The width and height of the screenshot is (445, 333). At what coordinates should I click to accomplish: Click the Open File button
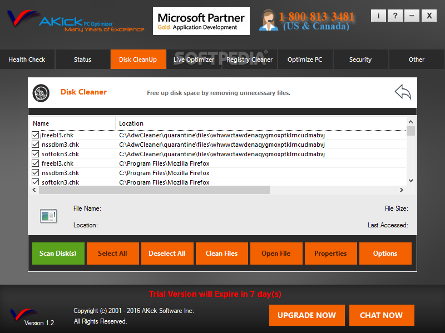(276, 254)
